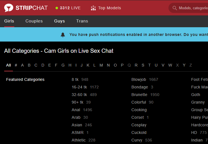Image resolution: width=208 pixels, height=144 pixels.
Task: Open the Athletic category link
Action: [x=79, y=140]
